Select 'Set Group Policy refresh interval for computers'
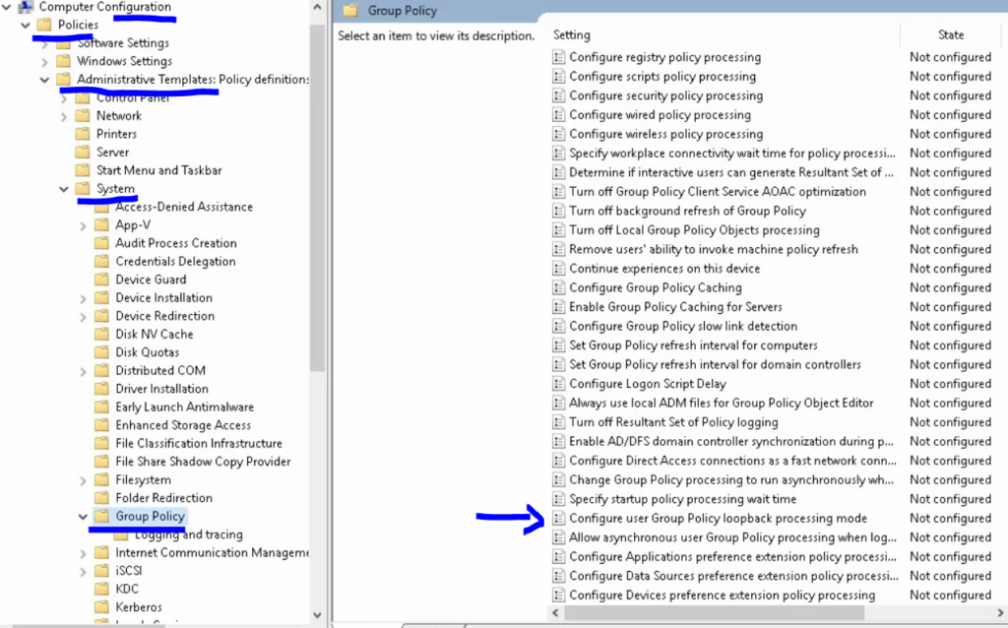Viewport: 1008px width, 628px height. coord(693,345)
